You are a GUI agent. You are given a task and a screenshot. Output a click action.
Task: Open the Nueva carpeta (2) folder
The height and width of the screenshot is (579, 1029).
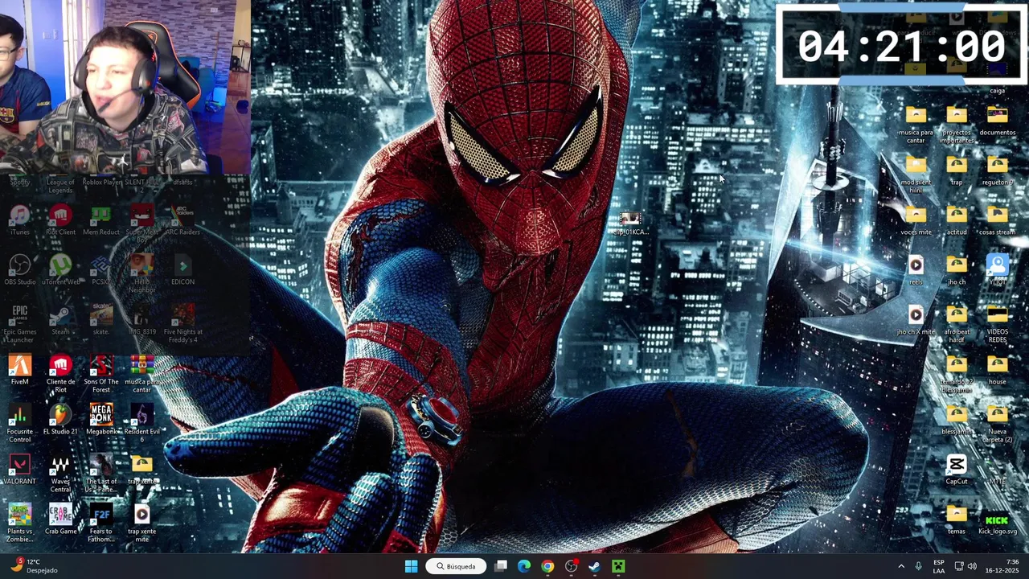coord(997,424)
